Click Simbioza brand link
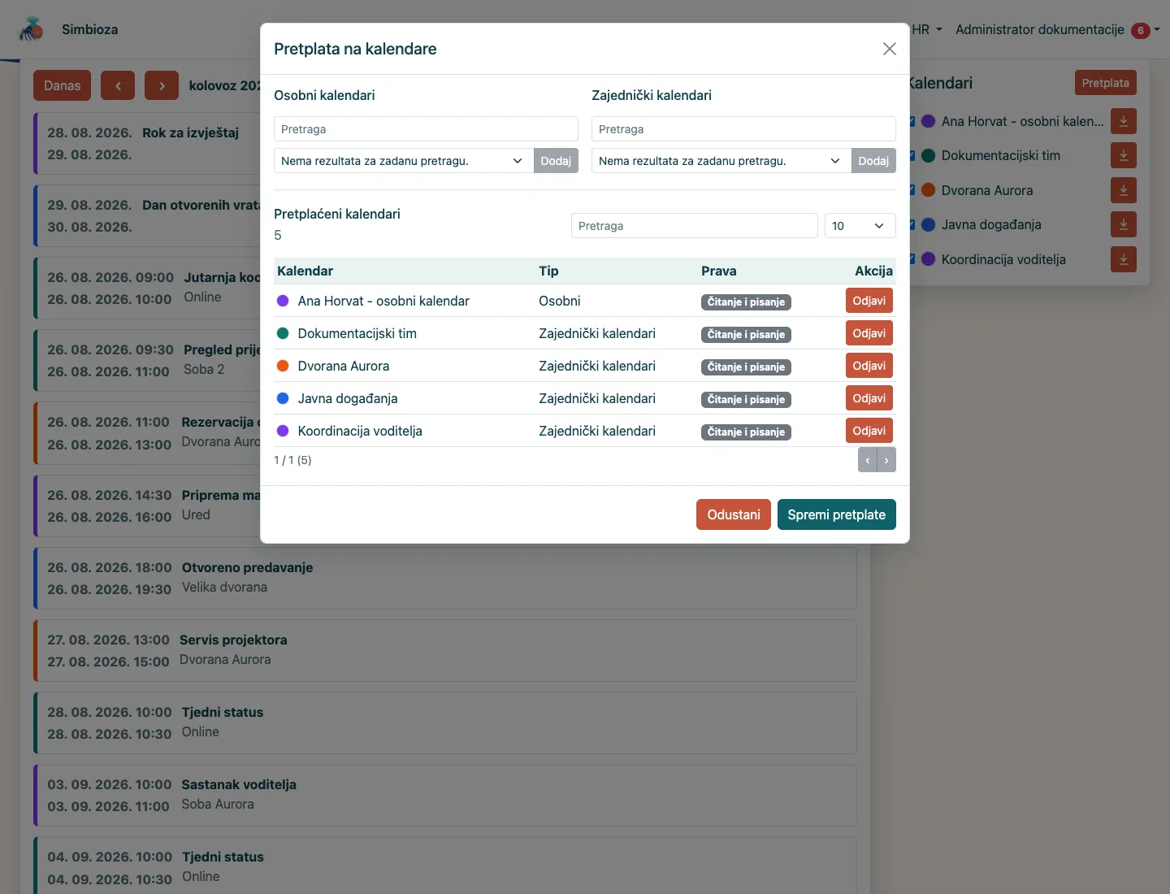 [x=90, y=29]
